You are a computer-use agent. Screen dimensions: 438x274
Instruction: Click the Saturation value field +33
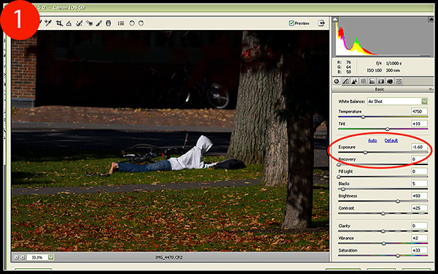point(419,250)
